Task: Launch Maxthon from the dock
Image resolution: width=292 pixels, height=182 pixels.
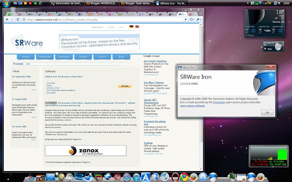Action: coord(203,177)
